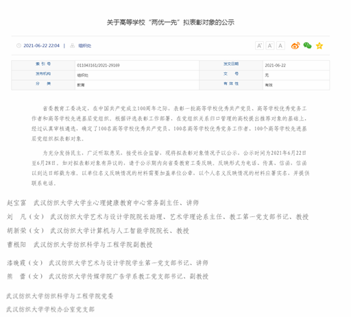351x317 pixels.
Task: Click the paragraph starting 省委教育工委决定
Action: pos(169,123)
